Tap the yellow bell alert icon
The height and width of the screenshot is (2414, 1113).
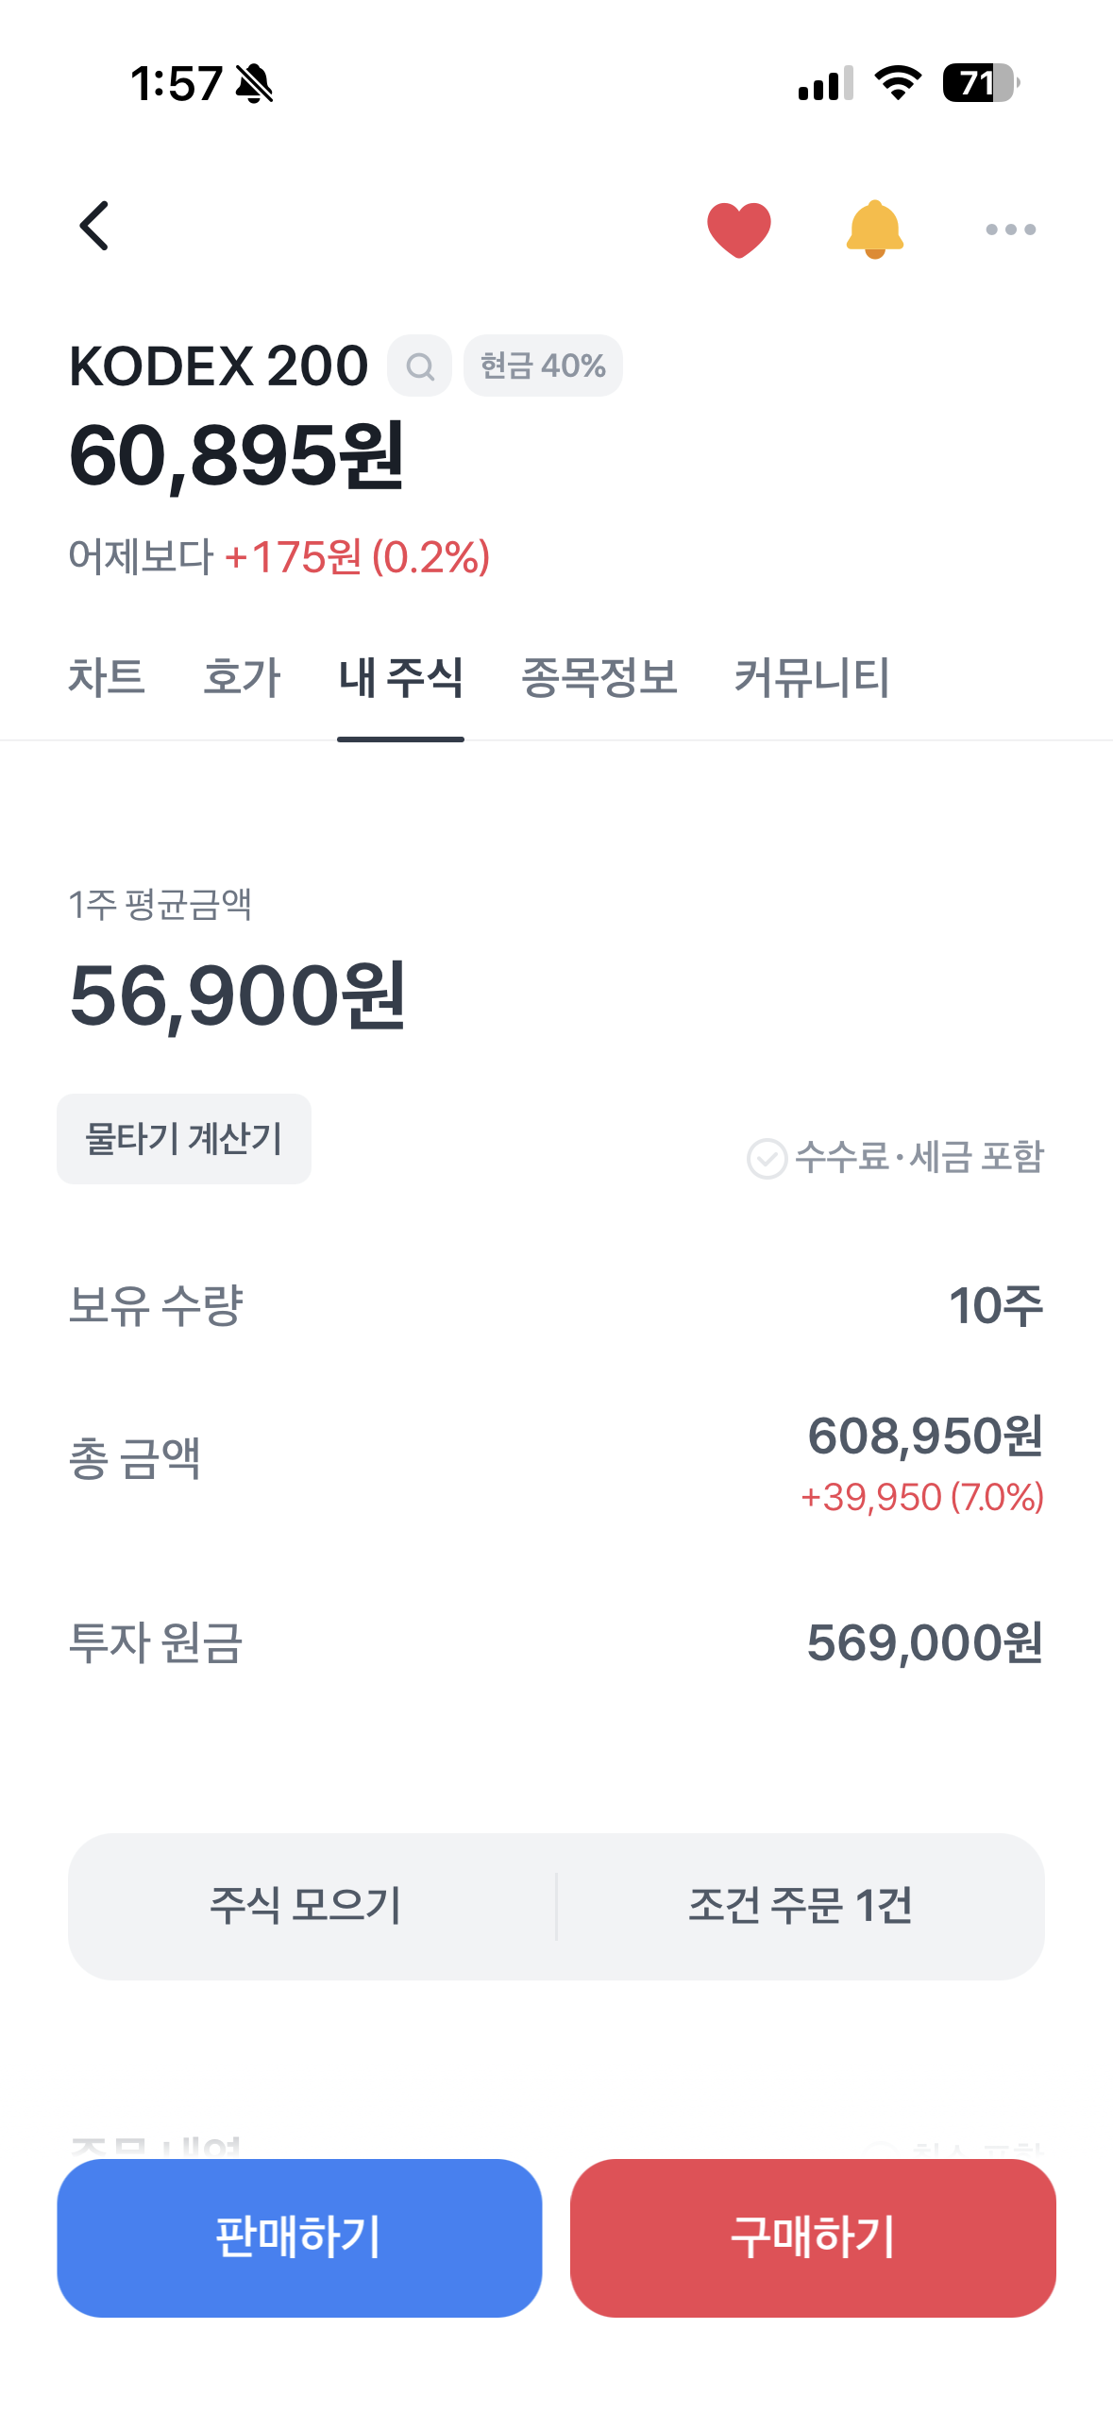pos(874,229)
